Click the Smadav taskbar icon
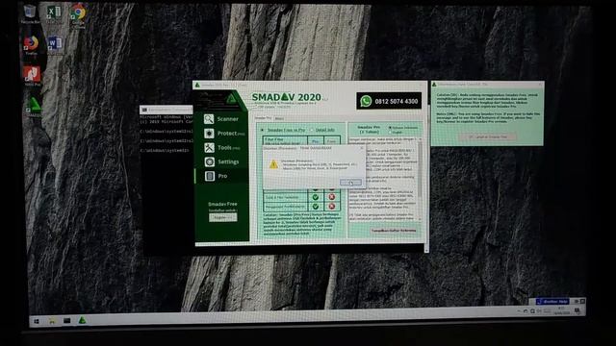 coord(82,320)
